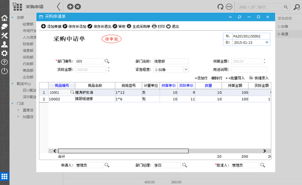The width and height of the screenshot is (302, 185).
Task: Select 信息部 in the department tree
Action: coord(28,50)
